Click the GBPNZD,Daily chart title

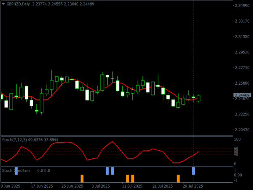click(x=18, y=4)
